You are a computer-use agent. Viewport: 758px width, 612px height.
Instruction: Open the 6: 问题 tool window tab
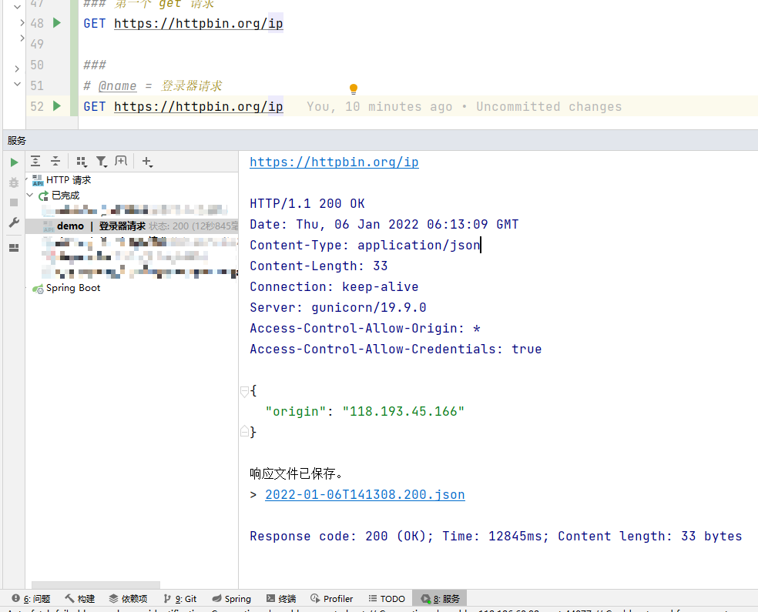tap(32, 599)
